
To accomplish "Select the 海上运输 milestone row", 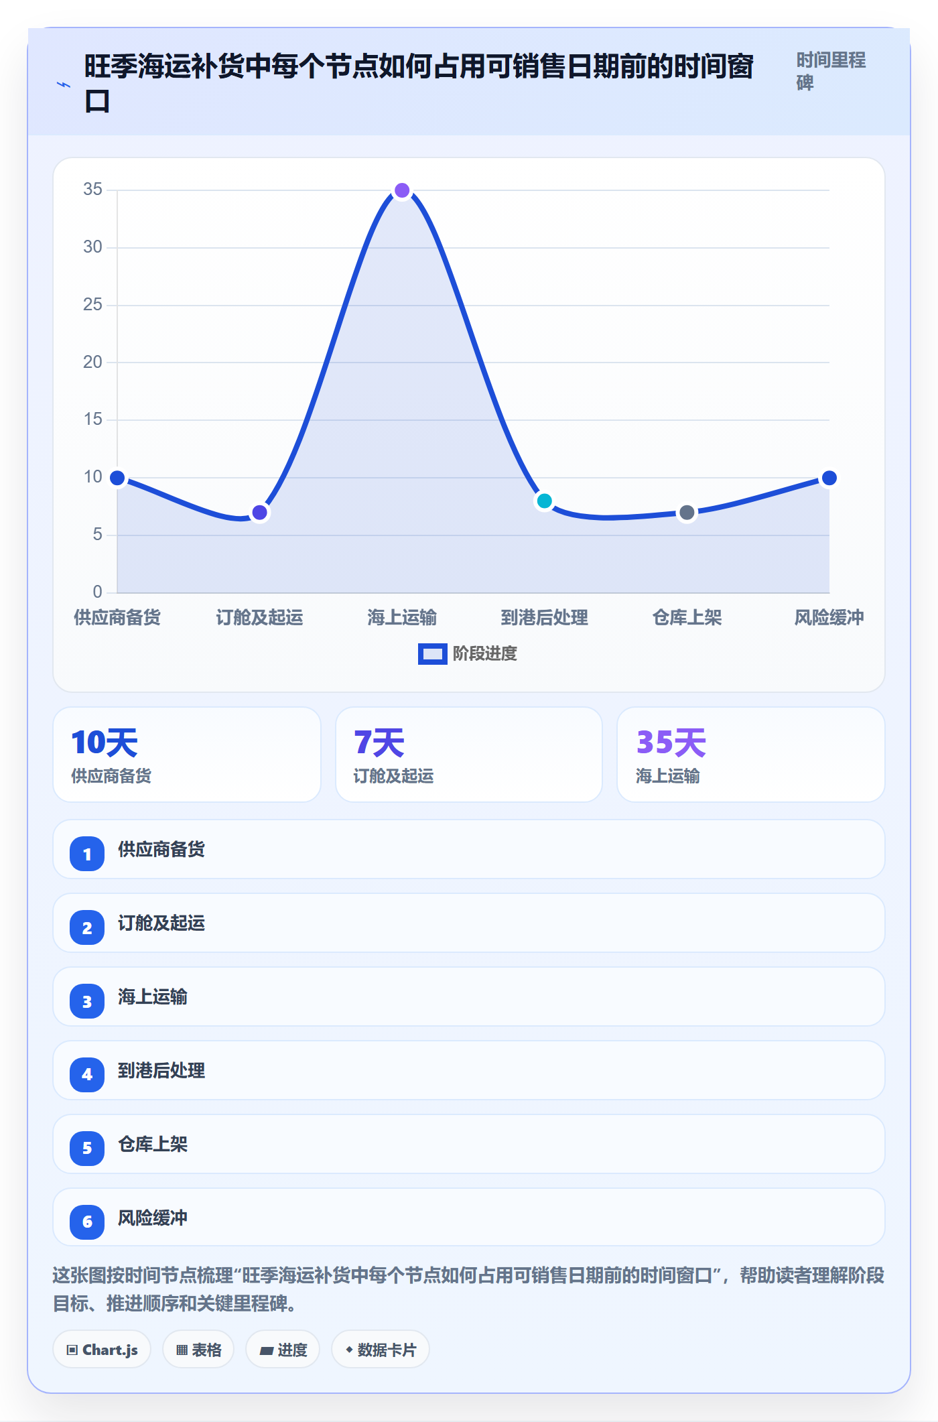I will tap(469, 996).
